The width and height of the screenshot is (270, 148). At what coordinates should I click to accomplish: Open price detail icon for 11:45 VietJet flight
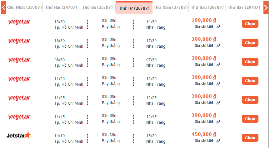218,122
